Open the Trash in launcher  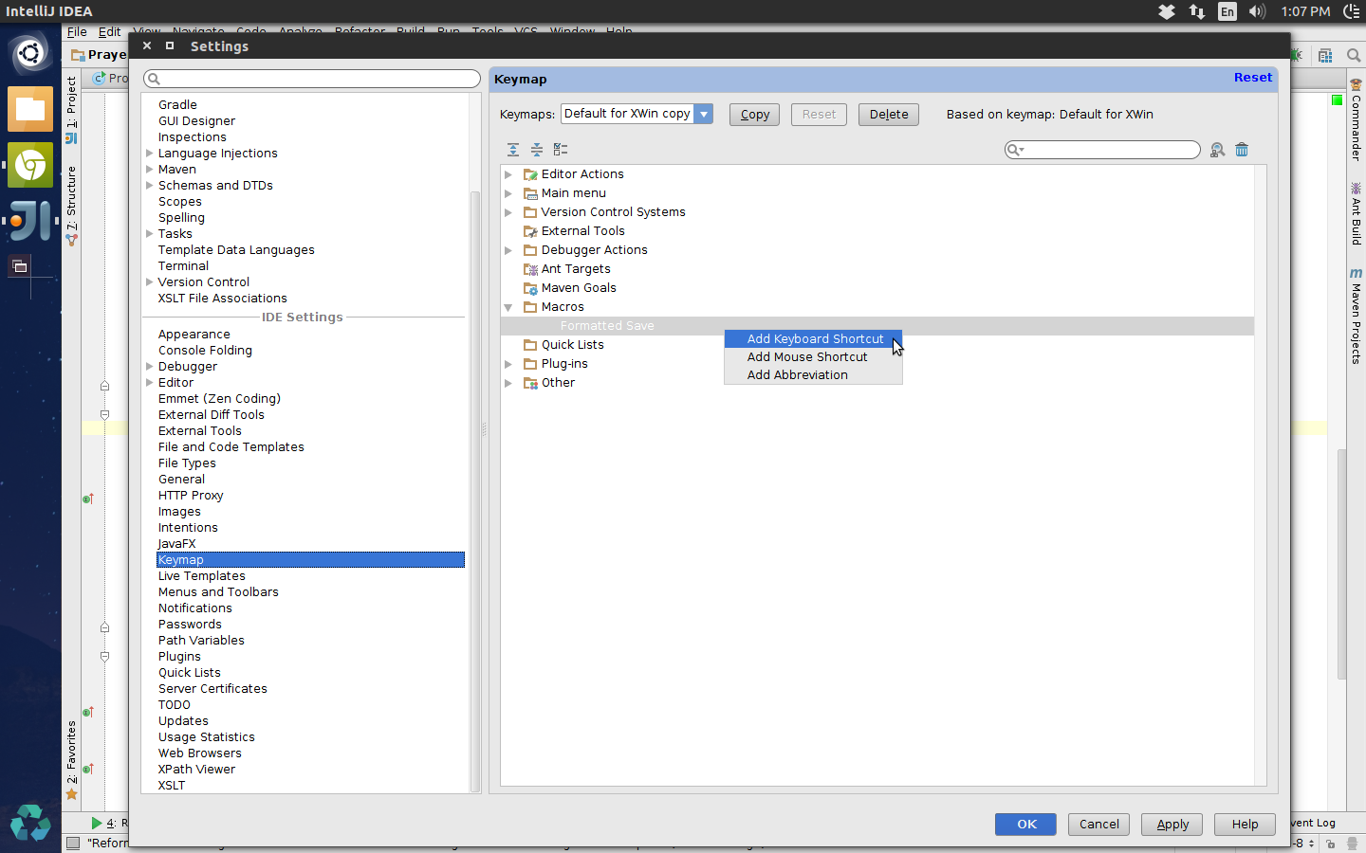(x=30, y=823)
